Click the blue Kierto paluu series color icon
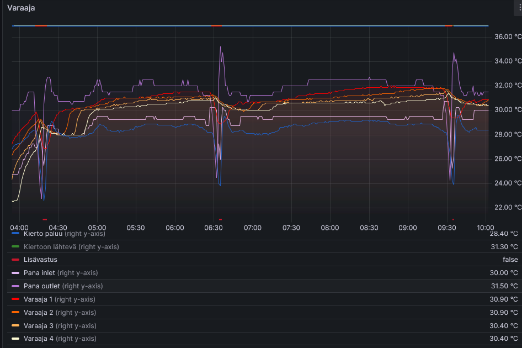The height and width of the screenshot is (348, 522). click(15, 234)
